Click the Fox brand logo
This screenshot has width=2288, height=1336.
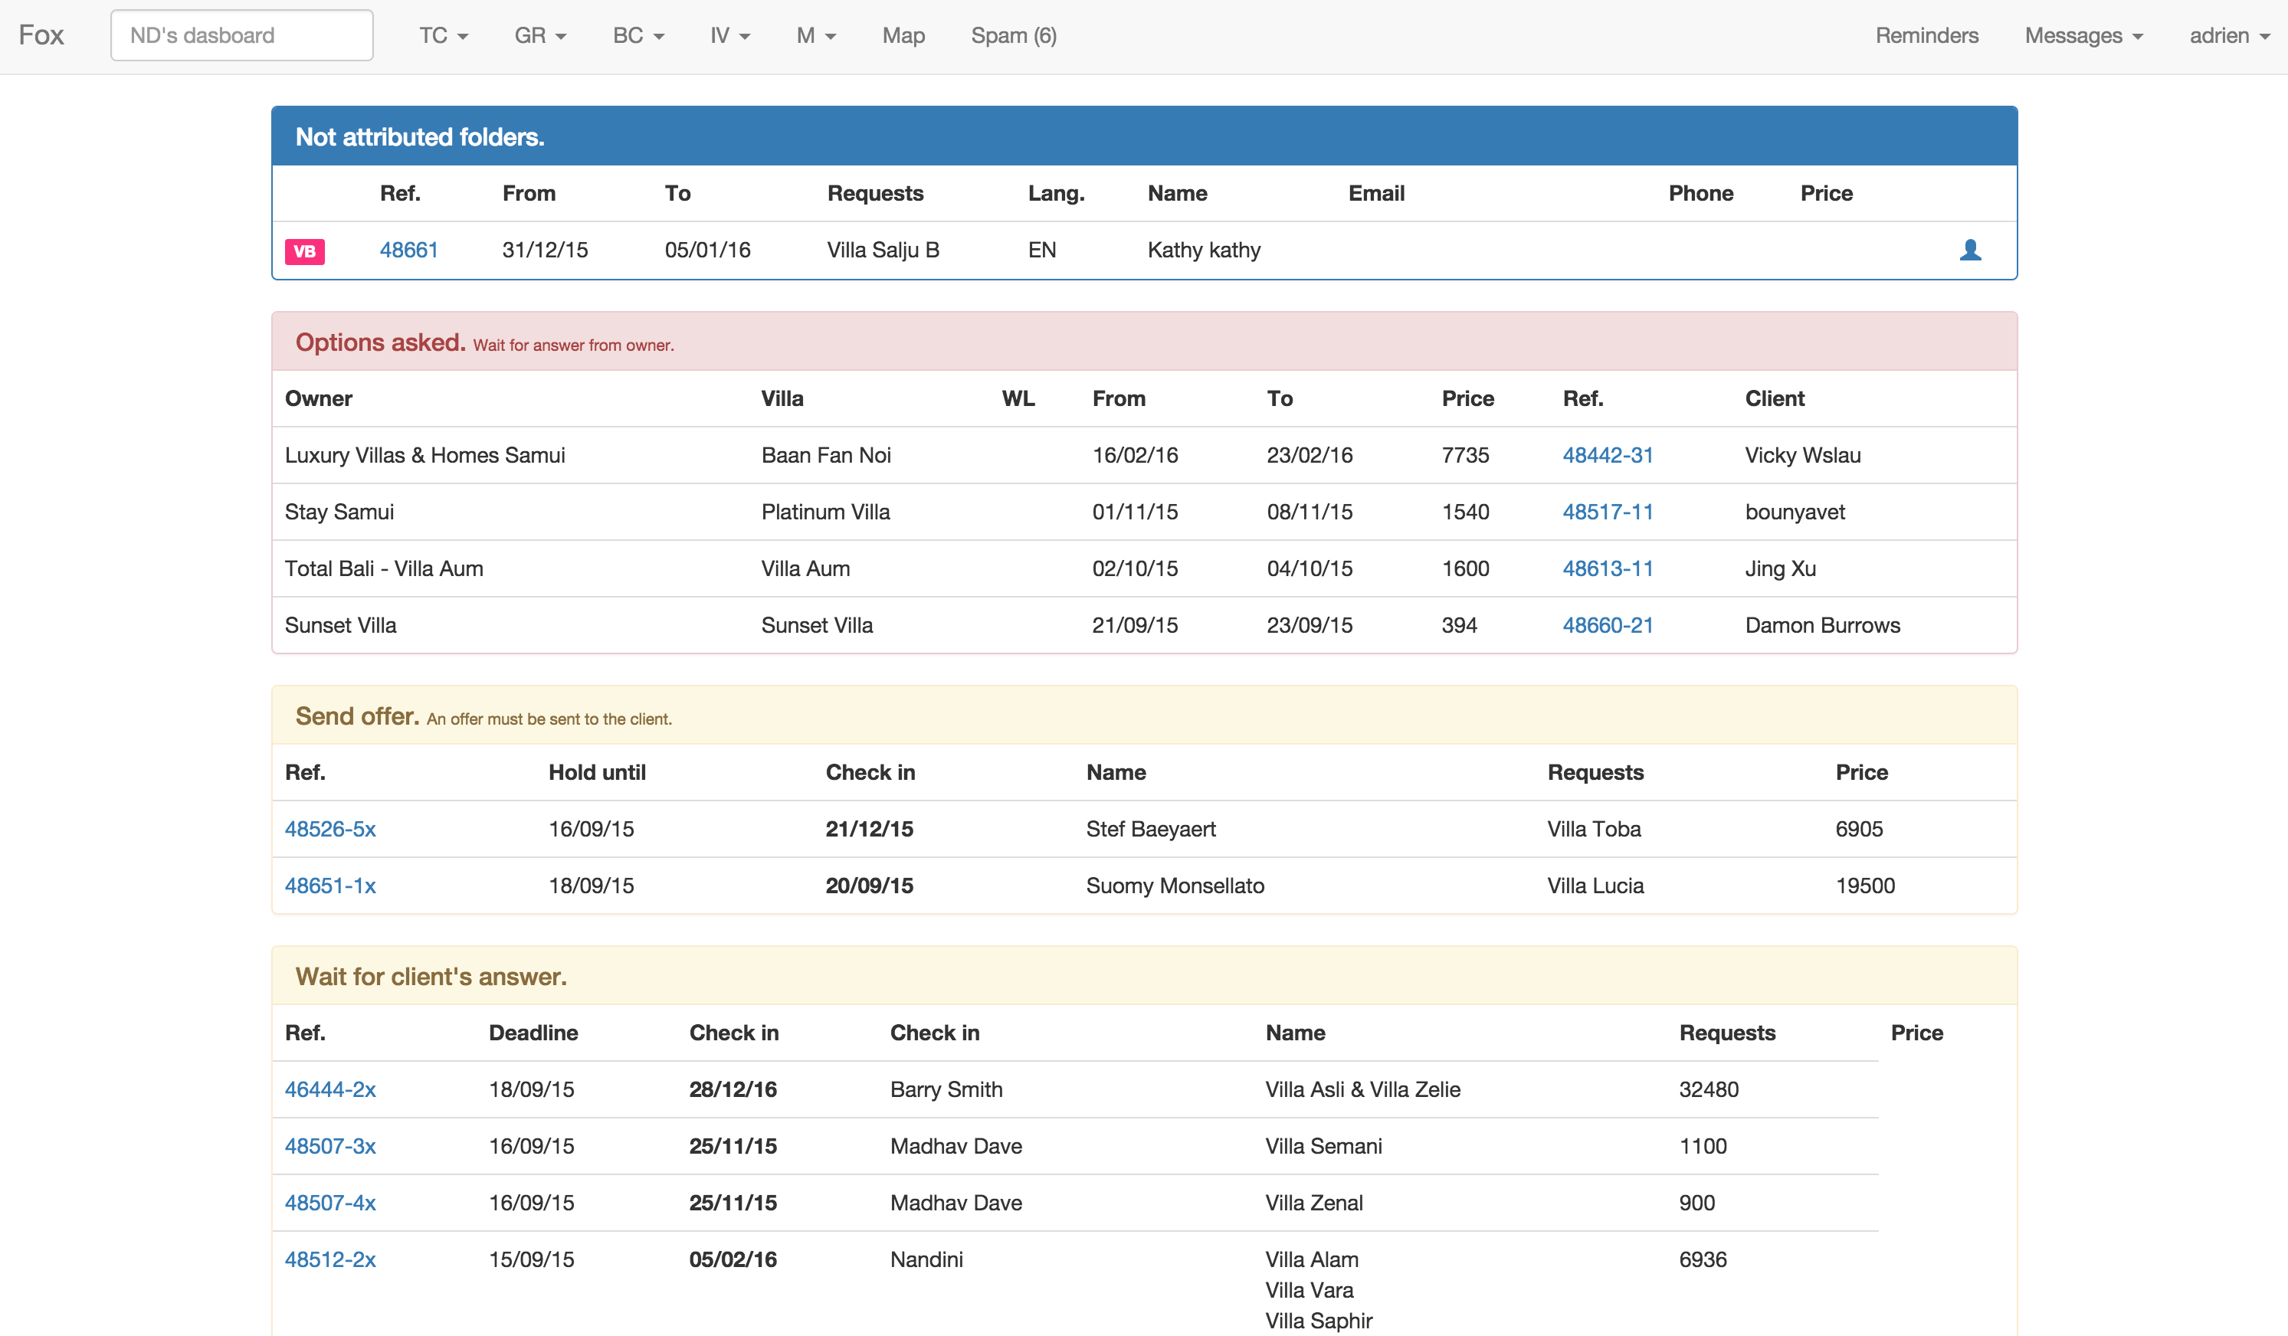pyautogui.click(x=41, y=35)
